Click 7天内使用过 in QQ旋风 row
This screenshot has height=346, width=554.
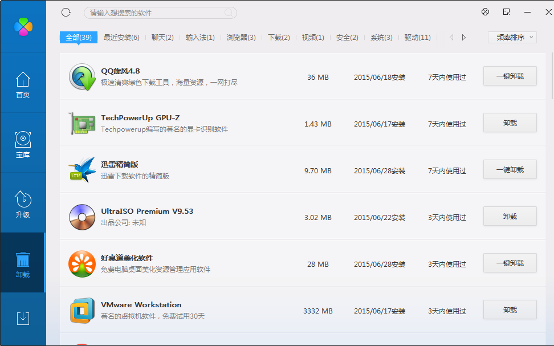pyautogui.click(x=447, y=78)
